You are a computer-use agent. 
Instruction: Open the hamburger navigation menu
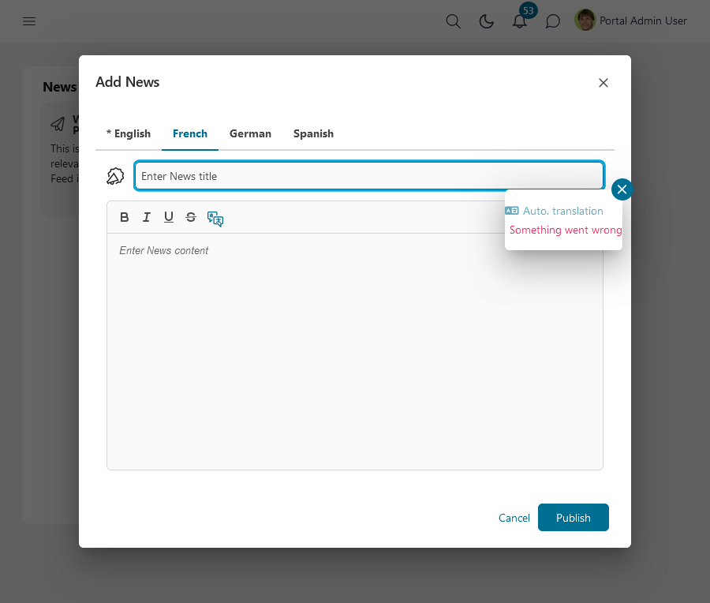coord(29,21)
